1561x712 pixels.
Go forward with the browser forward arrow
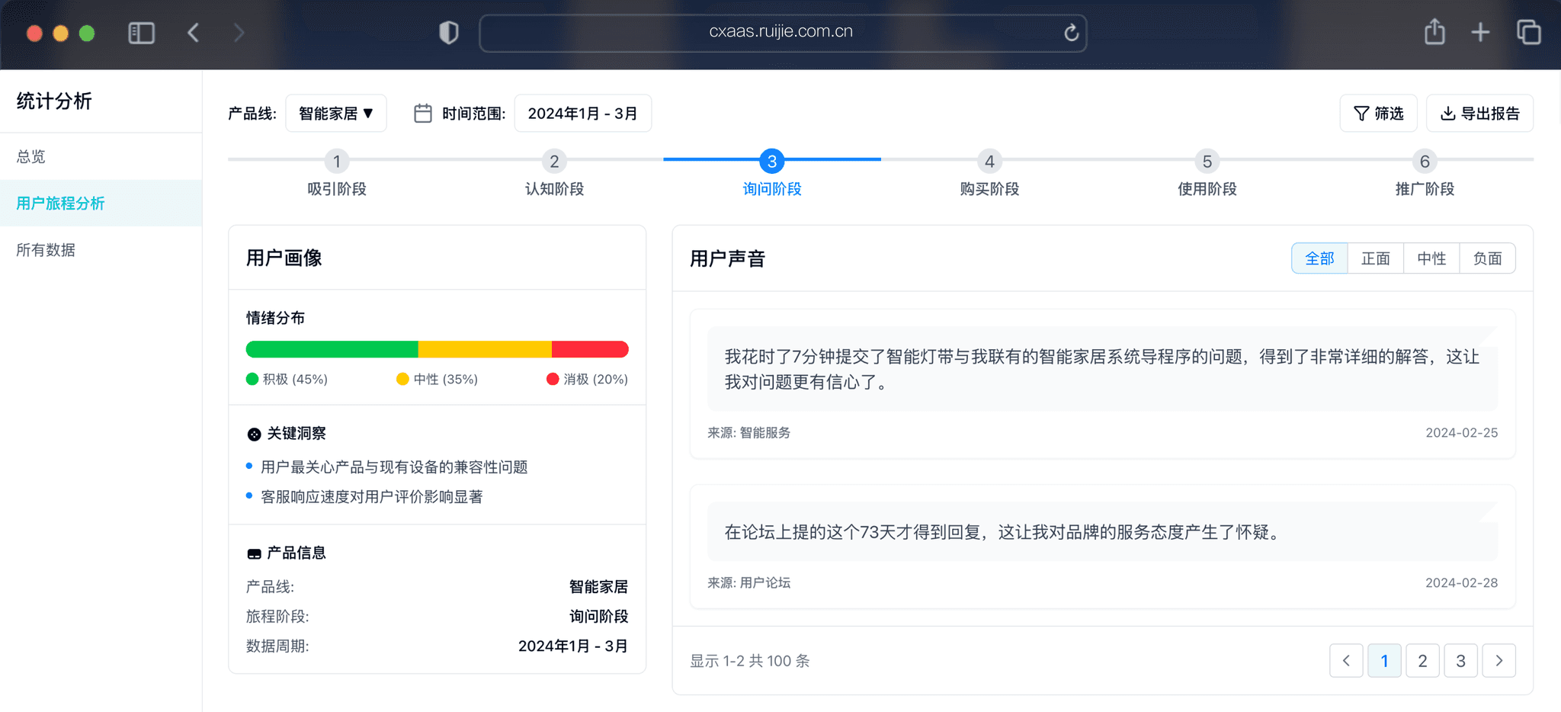(x=239, y=33)
